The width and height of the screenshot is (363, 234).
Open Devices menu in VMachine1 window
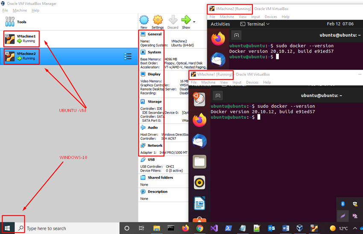[x=252, y=82]
